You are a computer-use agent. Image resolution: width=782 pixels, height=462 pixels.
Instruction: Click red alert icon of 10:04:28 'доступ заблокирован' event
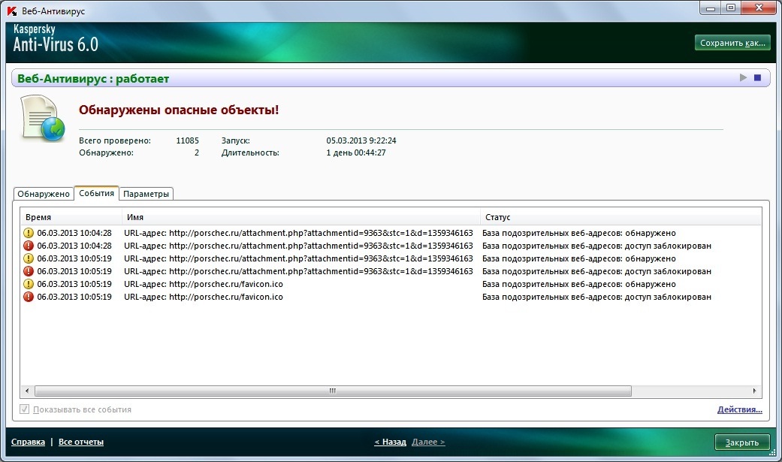coord(29,246)
